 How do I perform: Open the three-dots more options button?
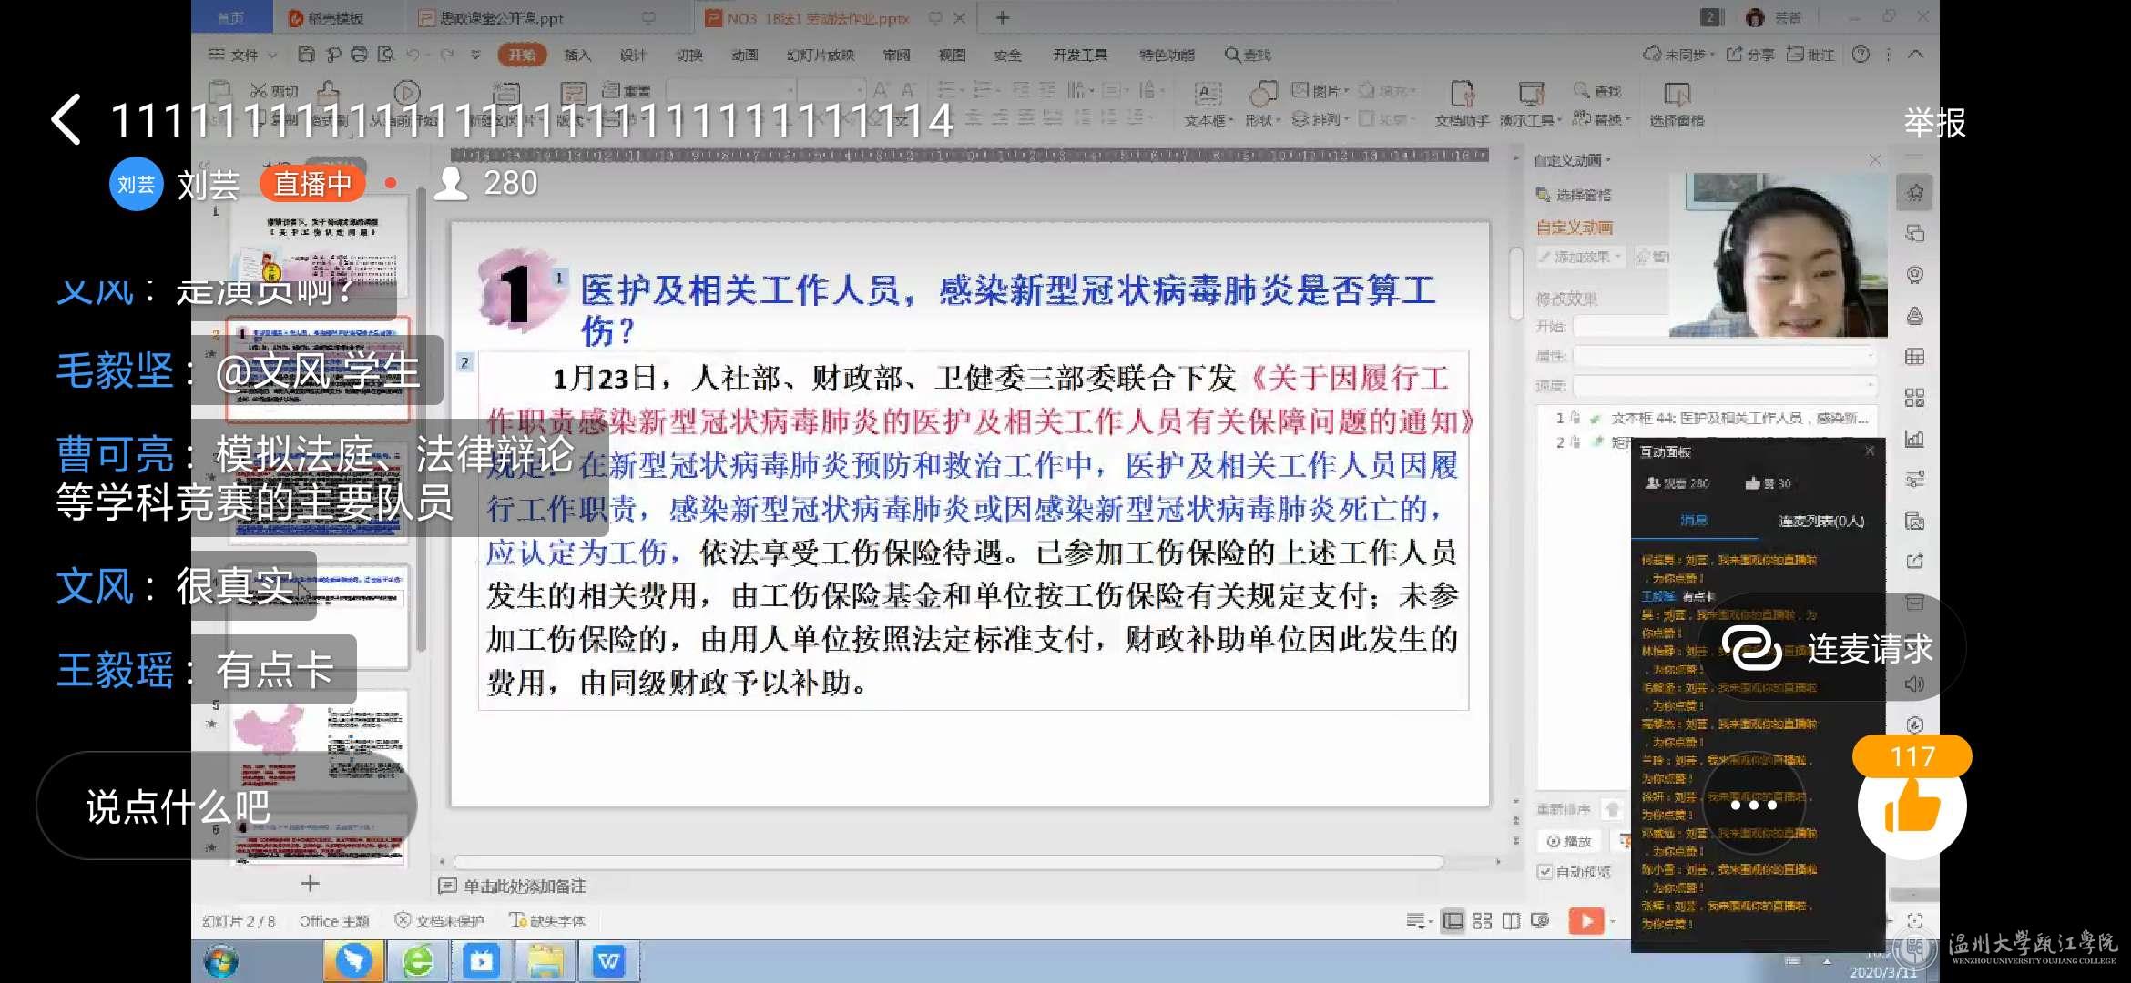1753,805
